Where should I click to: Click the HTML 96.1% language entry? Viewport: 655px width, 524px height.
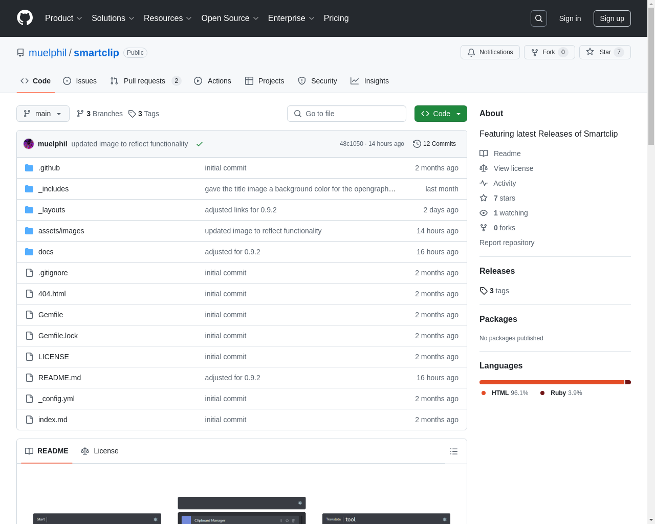[505, 393]
